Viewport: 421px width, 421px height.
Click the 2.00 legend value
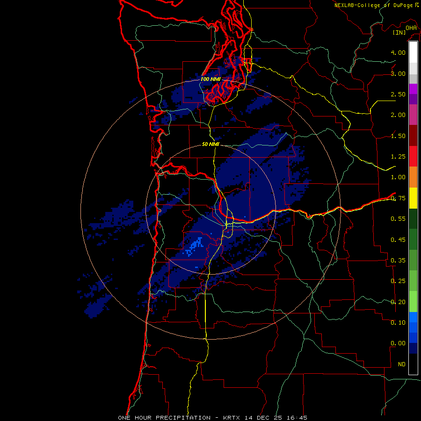[398, 115]
